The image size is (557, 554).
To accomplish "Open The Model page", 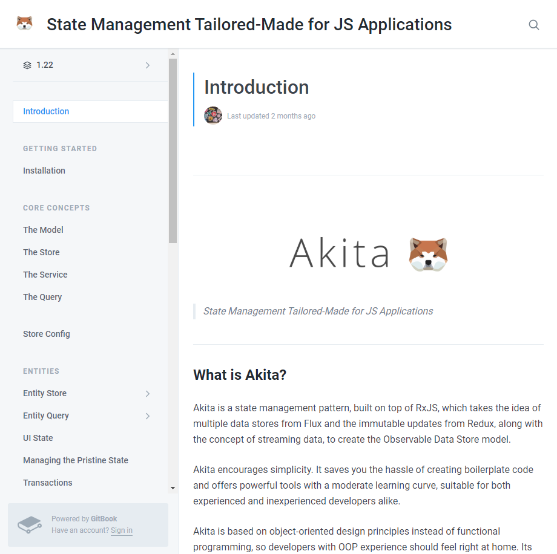I will tap(43, 230).
